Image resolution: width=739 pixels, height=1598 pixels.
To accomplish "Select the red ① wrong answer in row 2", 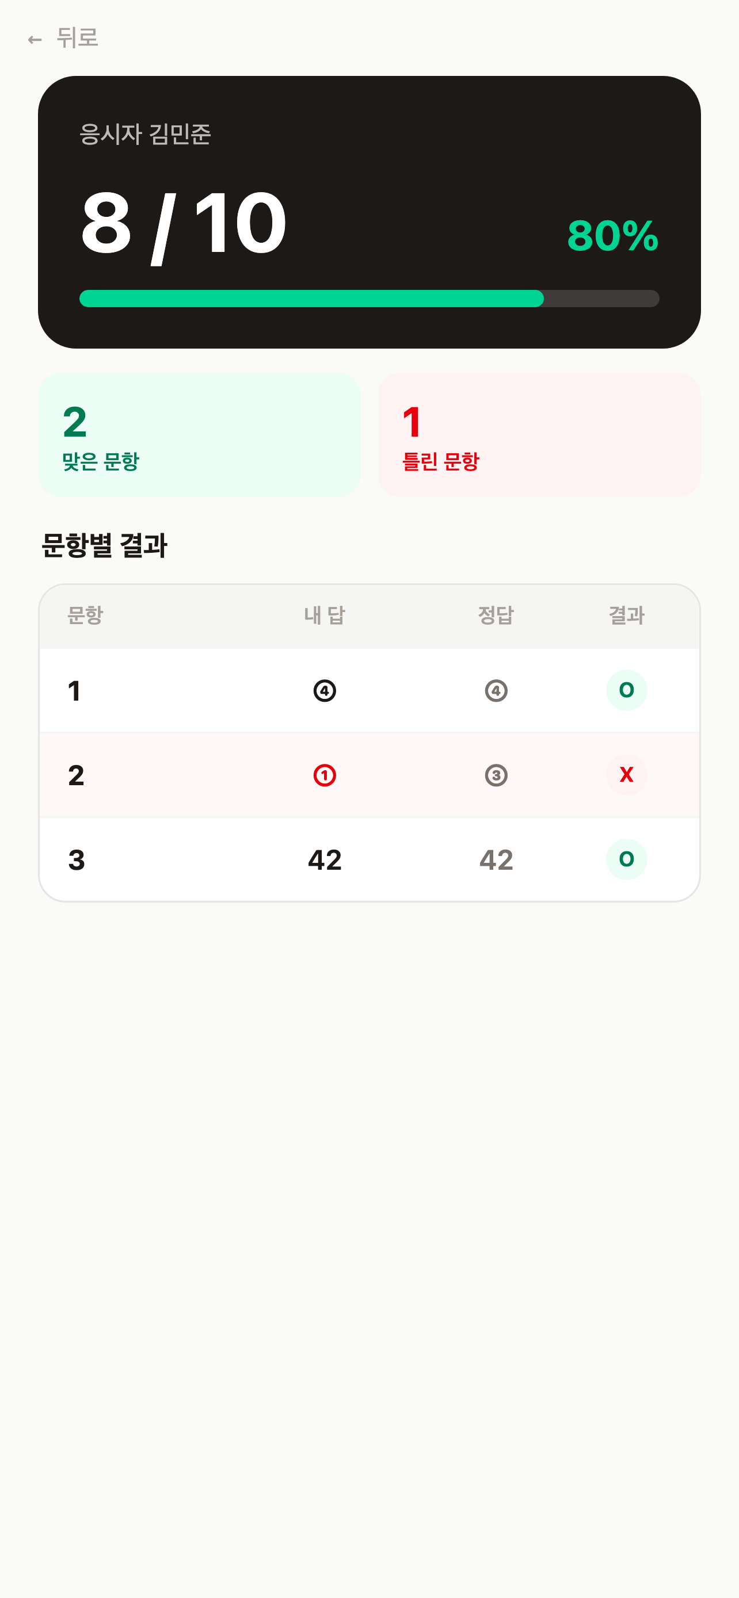I will pyautogui.click(x=325, y=775).
